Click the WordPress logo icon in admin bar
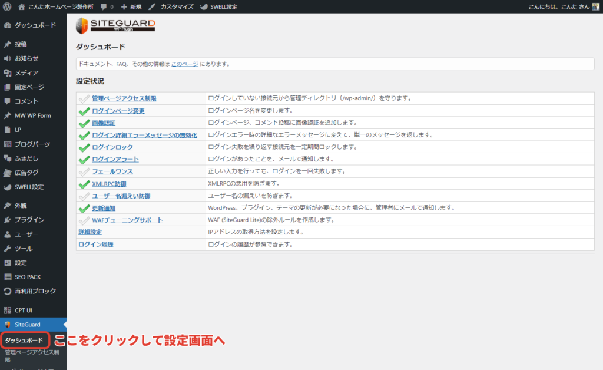Screen dimensions: 603x370 tap(7, 6)
